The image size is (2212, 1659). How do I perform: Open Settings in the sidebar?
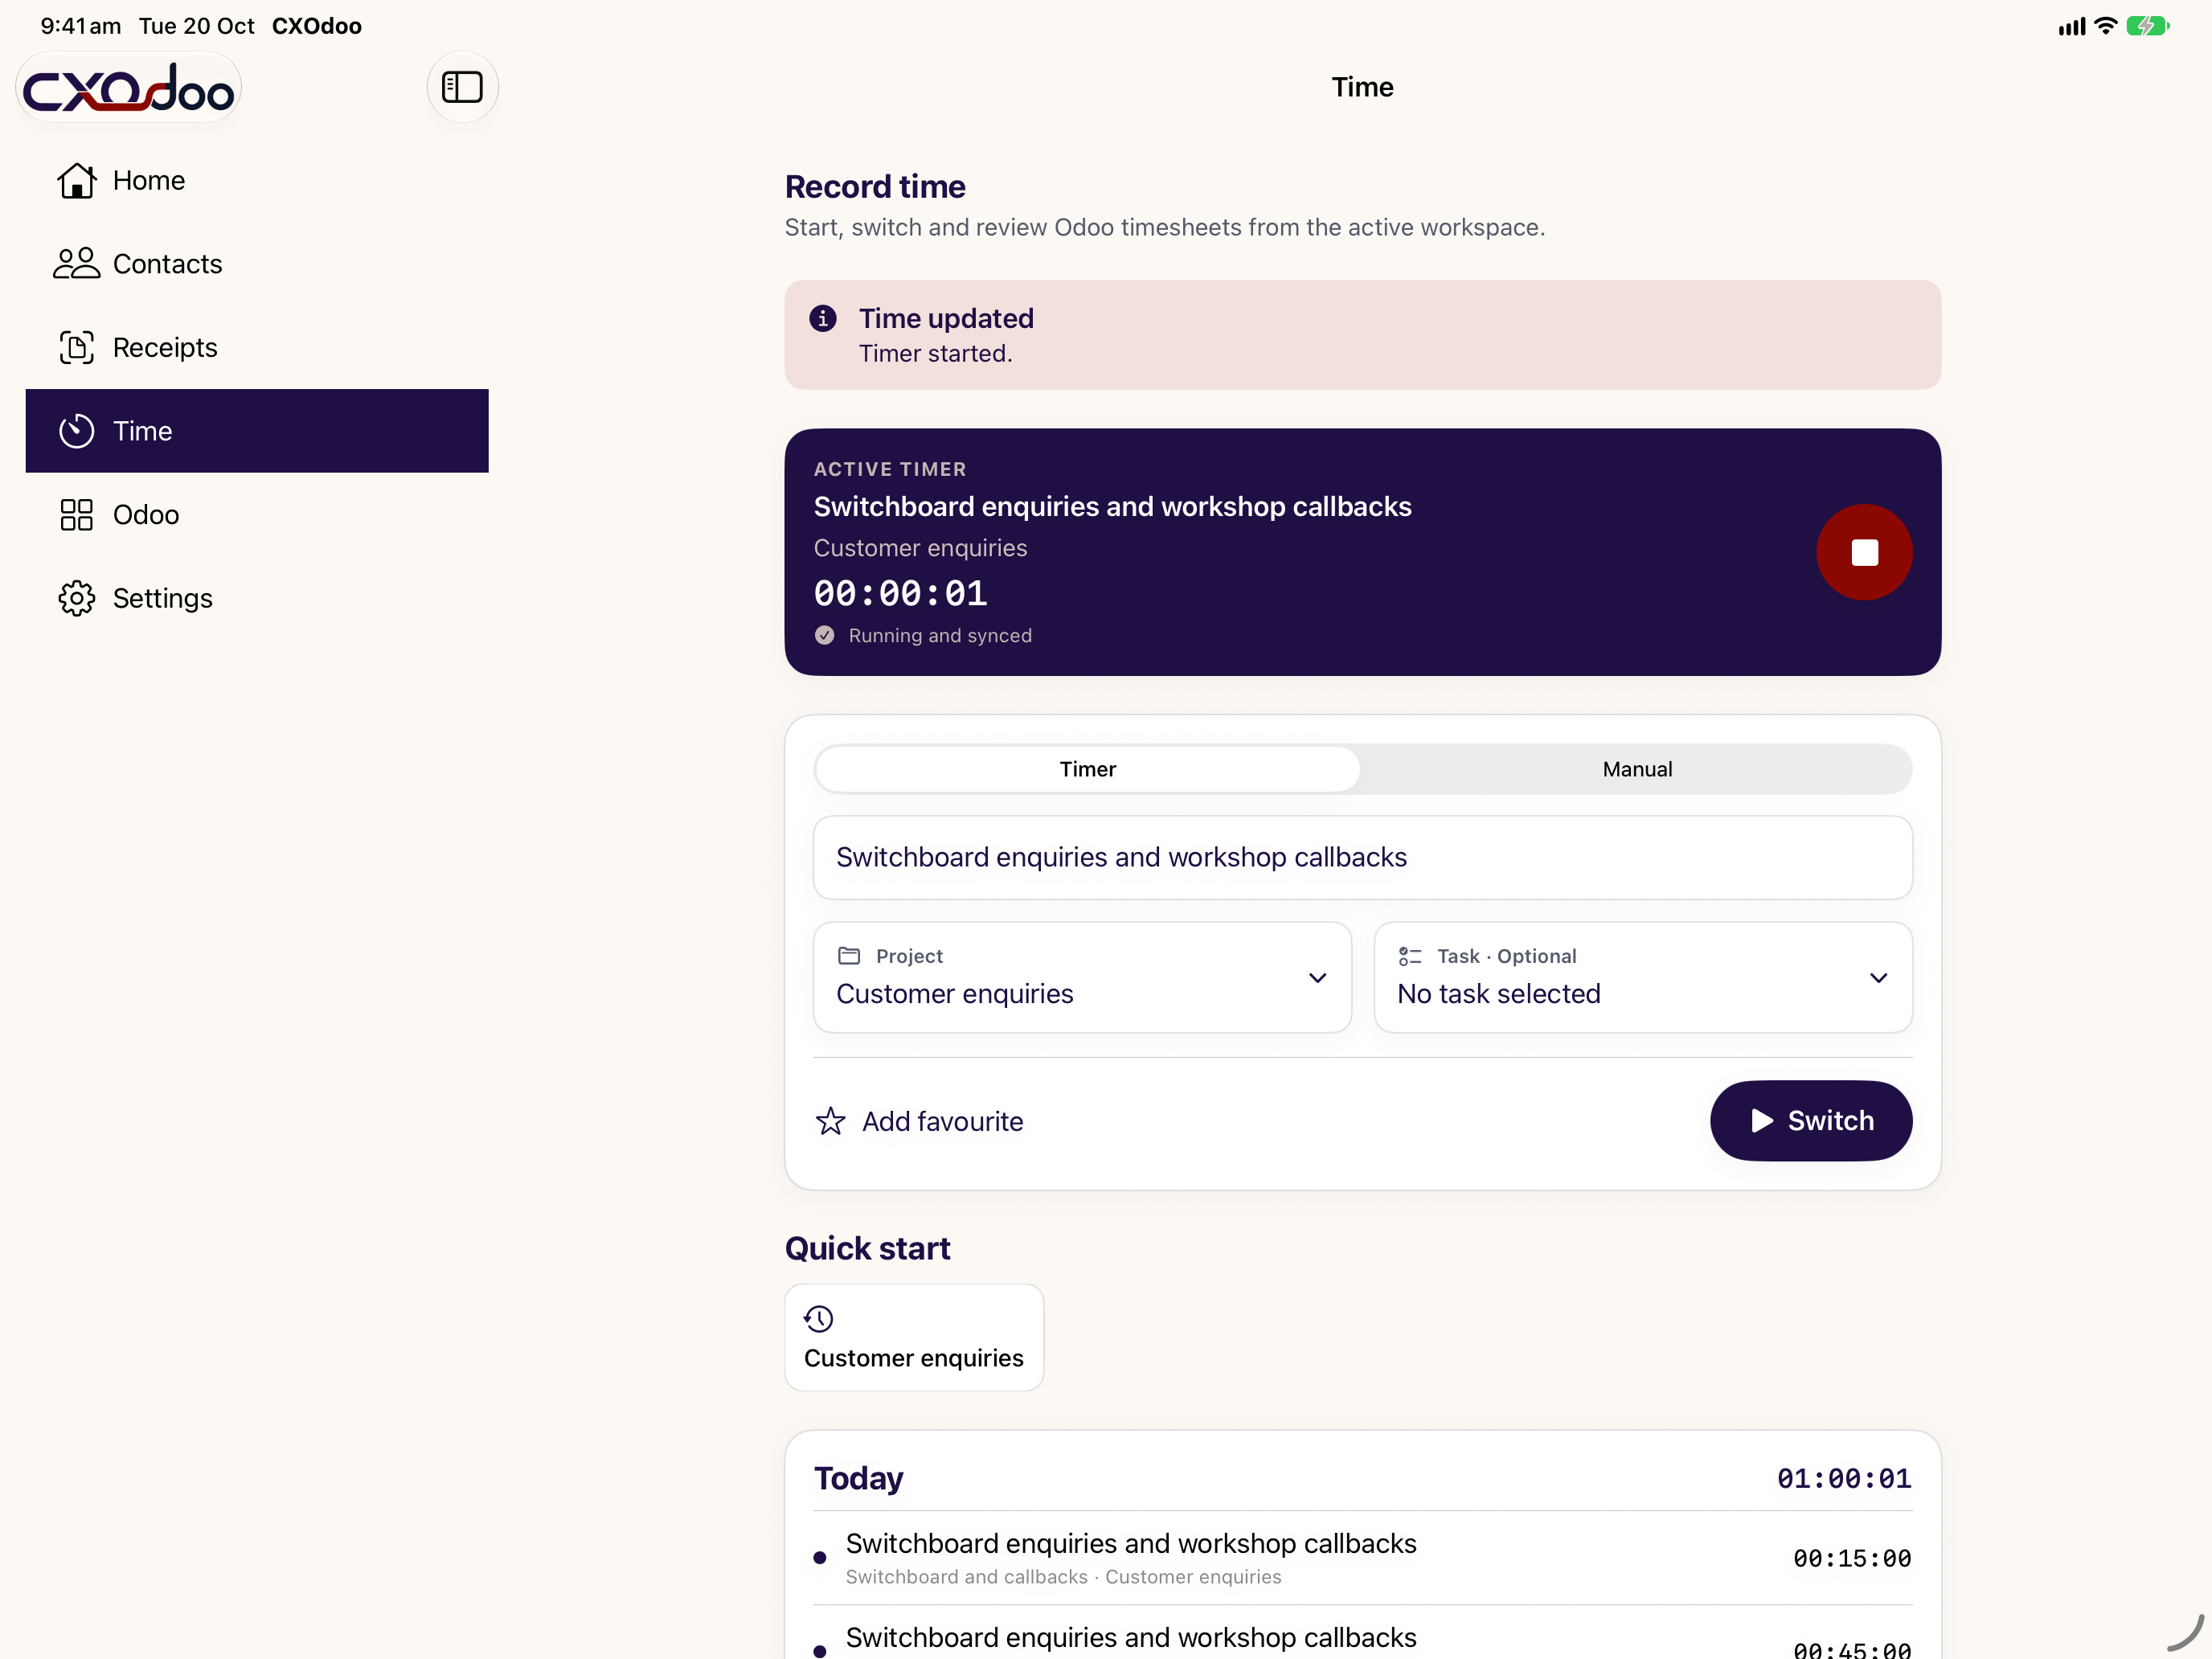coord(257,598)
